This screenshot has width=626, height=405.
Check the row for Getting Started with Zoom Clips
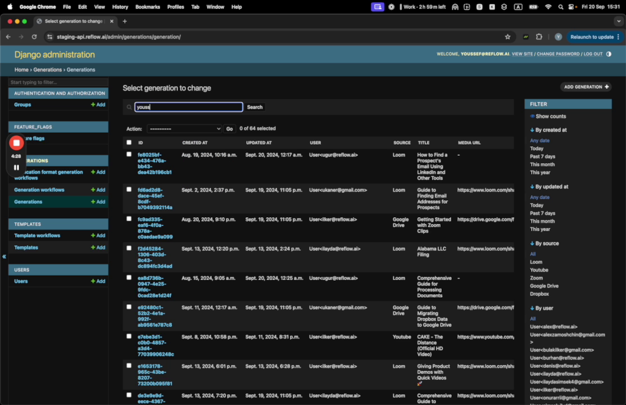pos(129,219)
